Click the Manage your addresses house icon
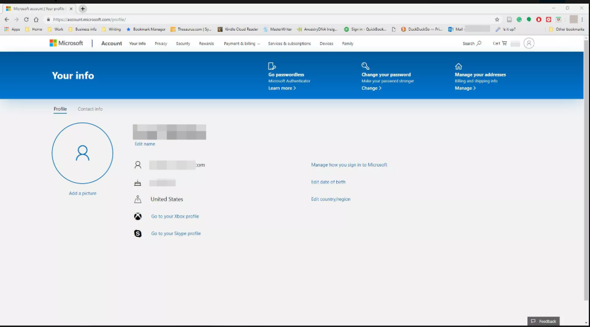590x327 pixels. [458, 66]
